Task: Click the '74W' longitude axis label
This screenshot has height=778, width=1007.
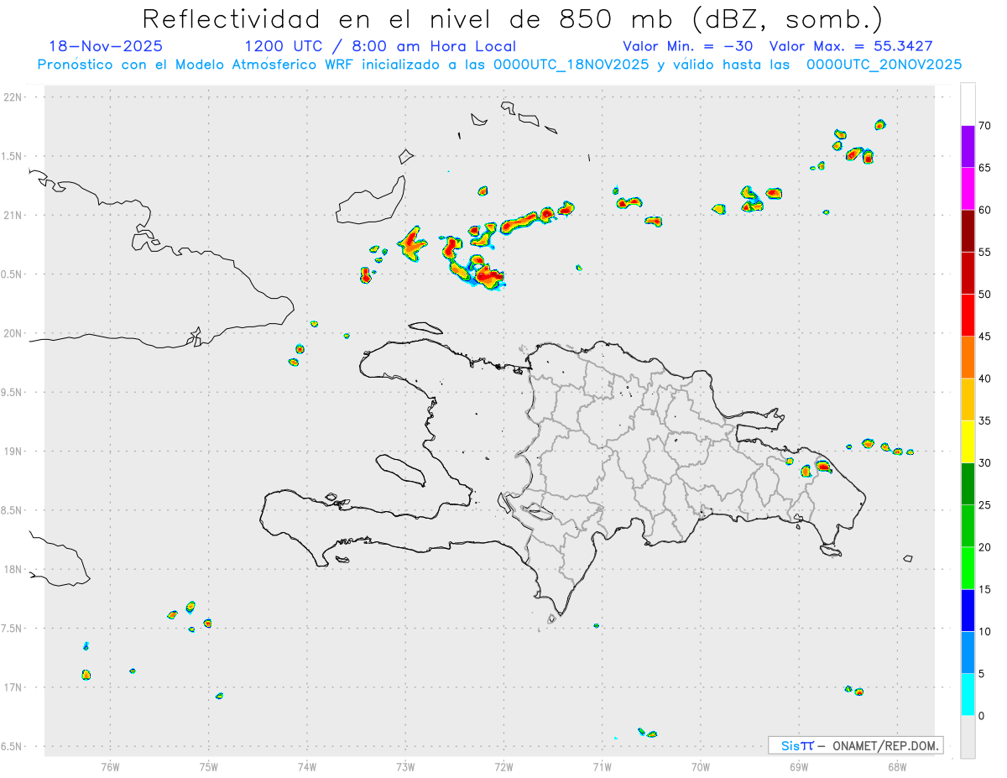Action: [x=307, y=765]
